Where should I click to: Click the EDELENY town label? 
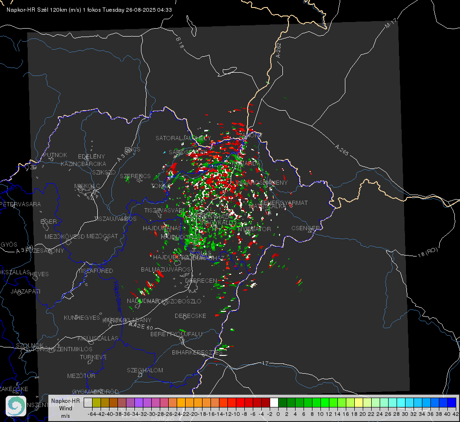pyautogui.click(x=91, y=157)
